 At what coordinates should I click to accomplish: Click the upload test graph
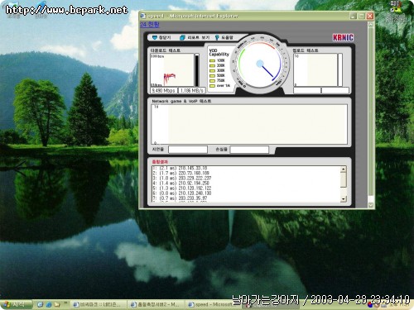click(x=315, y=70)
